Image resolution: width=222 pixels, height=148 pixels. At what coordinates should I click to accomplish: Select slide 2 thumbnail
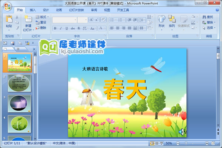click(x=19, y=83)
